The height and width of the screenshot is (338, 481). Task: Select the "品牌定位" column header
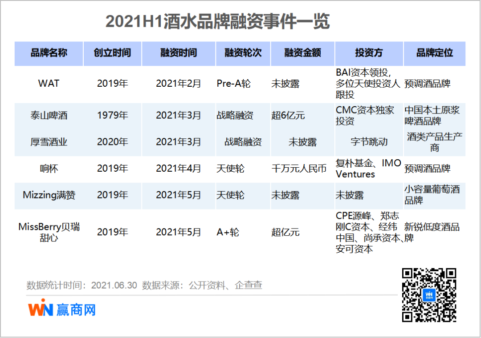[434, 53]
